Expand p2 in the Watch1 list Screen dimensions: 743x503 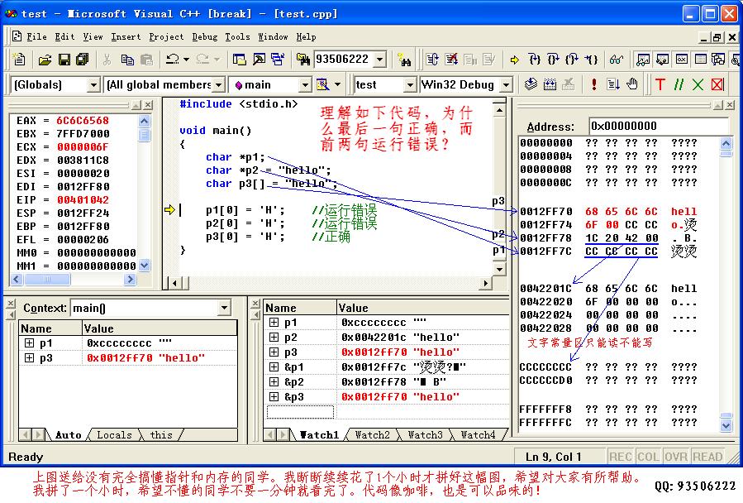tap(274, 337)
